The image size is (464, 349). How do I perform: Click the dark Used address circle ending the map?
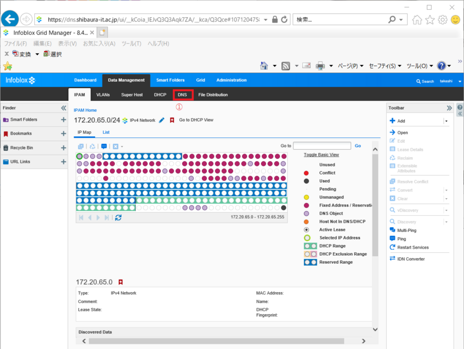(284, 208)
